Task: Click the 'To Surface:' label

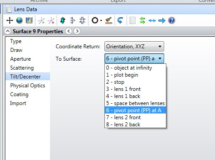Action: tap(69, 59)
